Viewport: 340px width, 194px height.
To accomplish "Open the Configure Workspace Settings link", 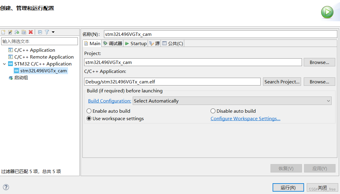I will click(x=245, y=119).
